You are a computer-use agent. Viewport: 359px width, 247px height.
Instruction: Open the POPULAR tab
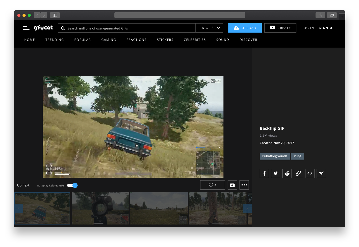pyautogui.click(x=83, y=40)
